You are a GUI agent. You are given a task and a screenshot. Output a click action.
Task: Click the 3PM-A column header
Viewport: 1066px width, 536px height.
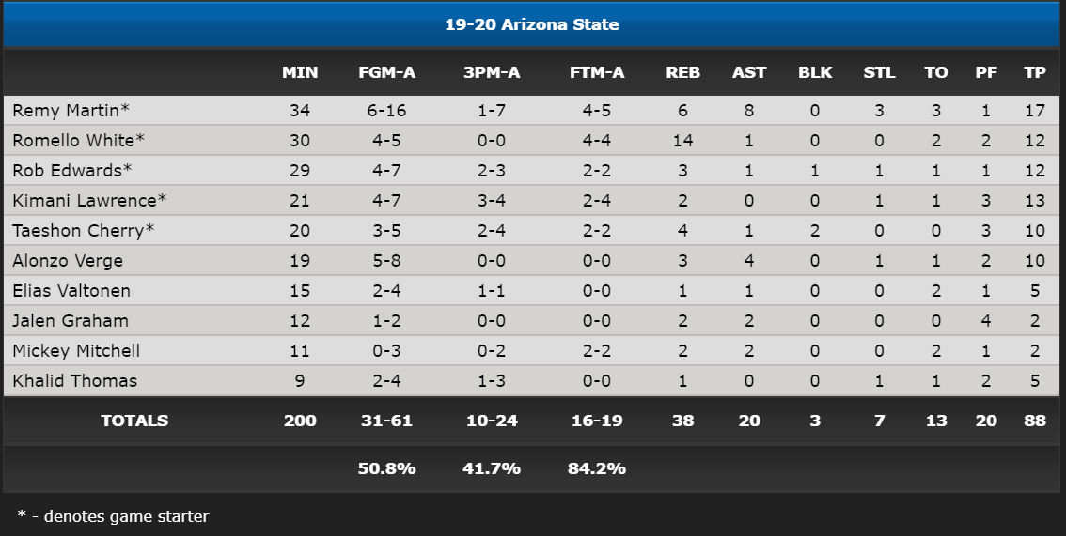click(492, 72)
